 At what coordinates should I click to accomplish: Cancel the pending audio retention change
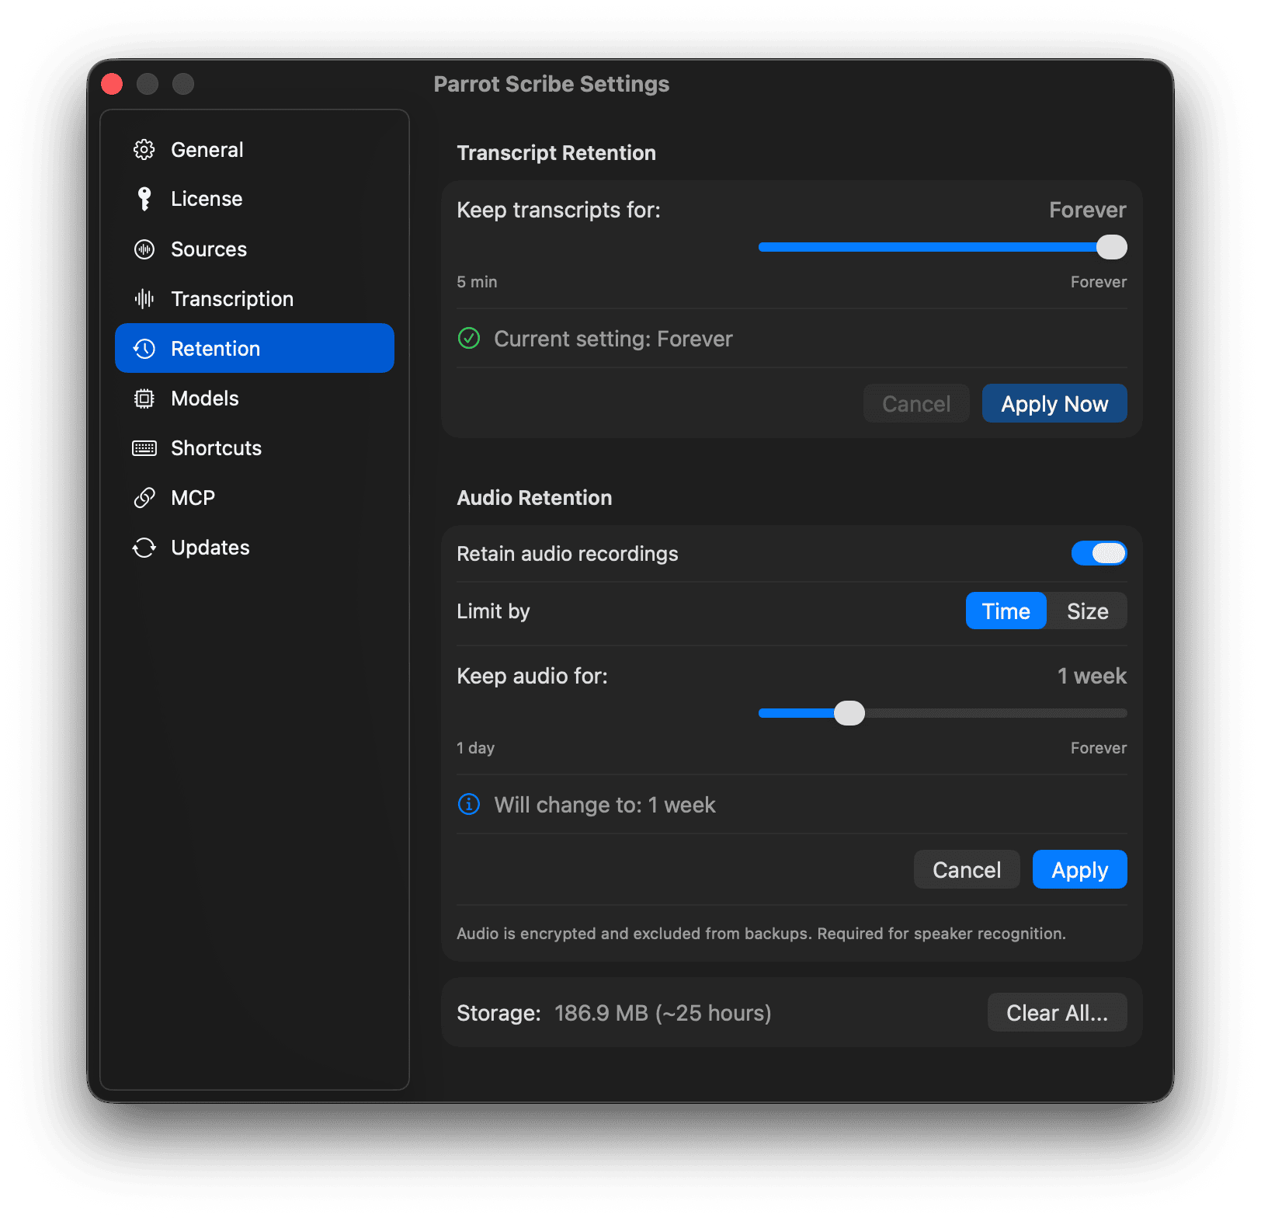(x=966, y=869)
